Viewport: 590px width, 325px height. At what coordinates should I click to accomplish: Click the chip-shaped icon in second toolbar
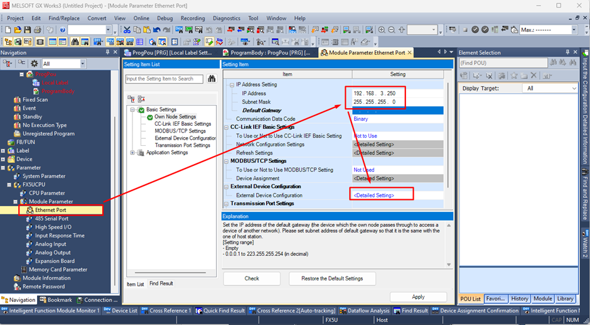coord(40,42)
